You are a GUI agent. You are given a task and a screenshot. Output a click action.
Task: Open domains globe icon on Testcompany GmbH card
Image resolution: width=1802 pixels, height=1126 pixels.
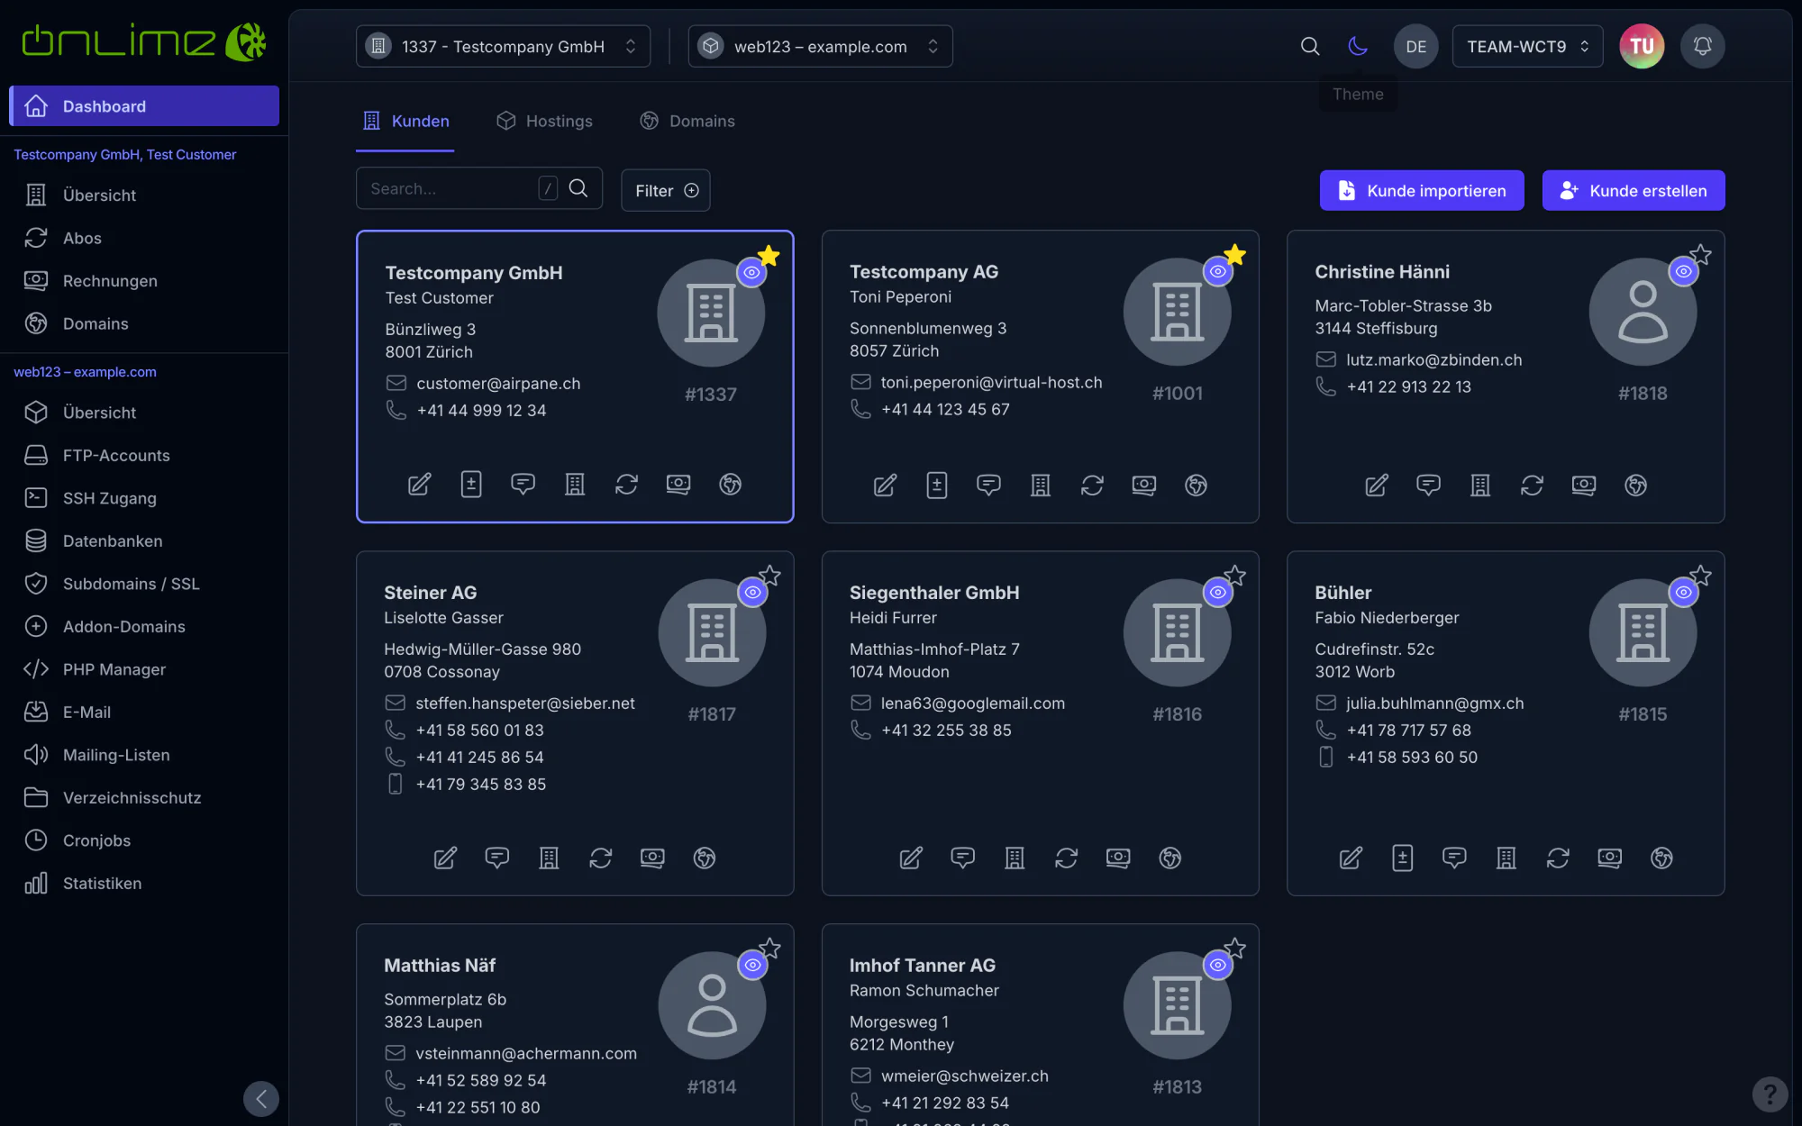731,485
